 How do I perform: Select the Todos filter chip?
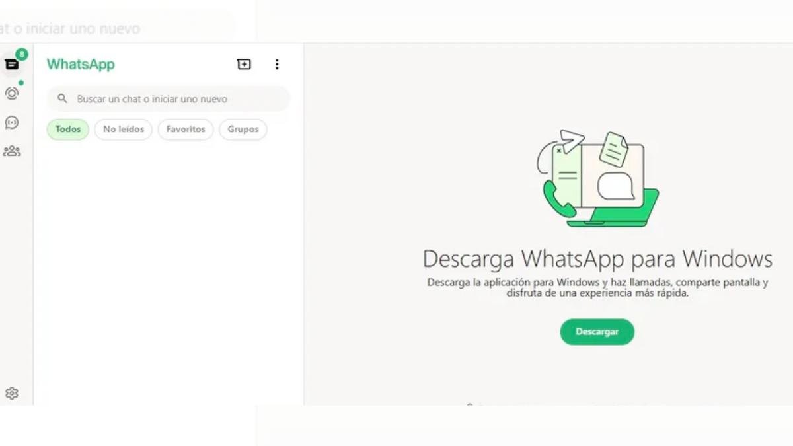68,130
